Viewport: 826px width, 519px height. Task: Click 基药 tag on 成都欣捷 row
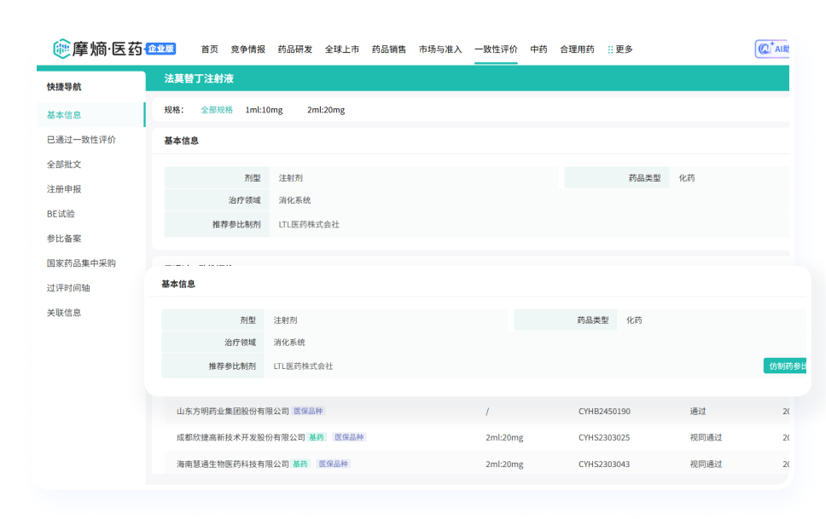317,437
